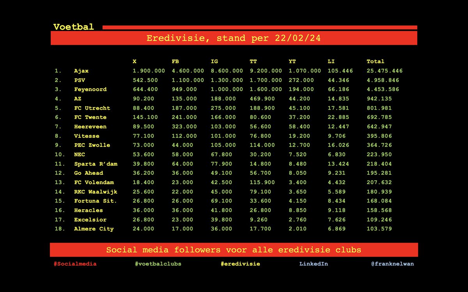Click Sparta R'dam total 218.404

(379, 164)
